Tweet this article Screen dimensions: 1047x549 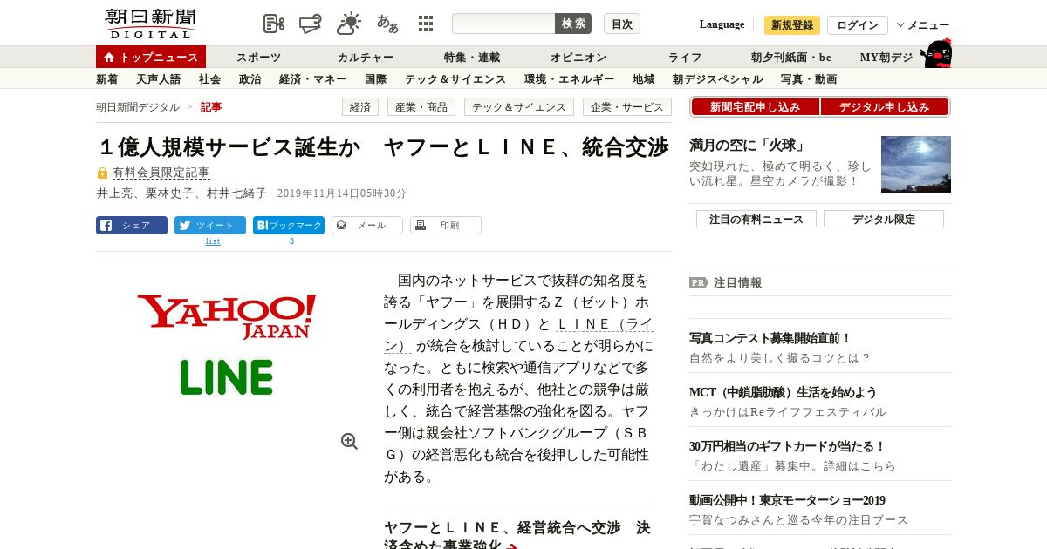pos(210,226)
